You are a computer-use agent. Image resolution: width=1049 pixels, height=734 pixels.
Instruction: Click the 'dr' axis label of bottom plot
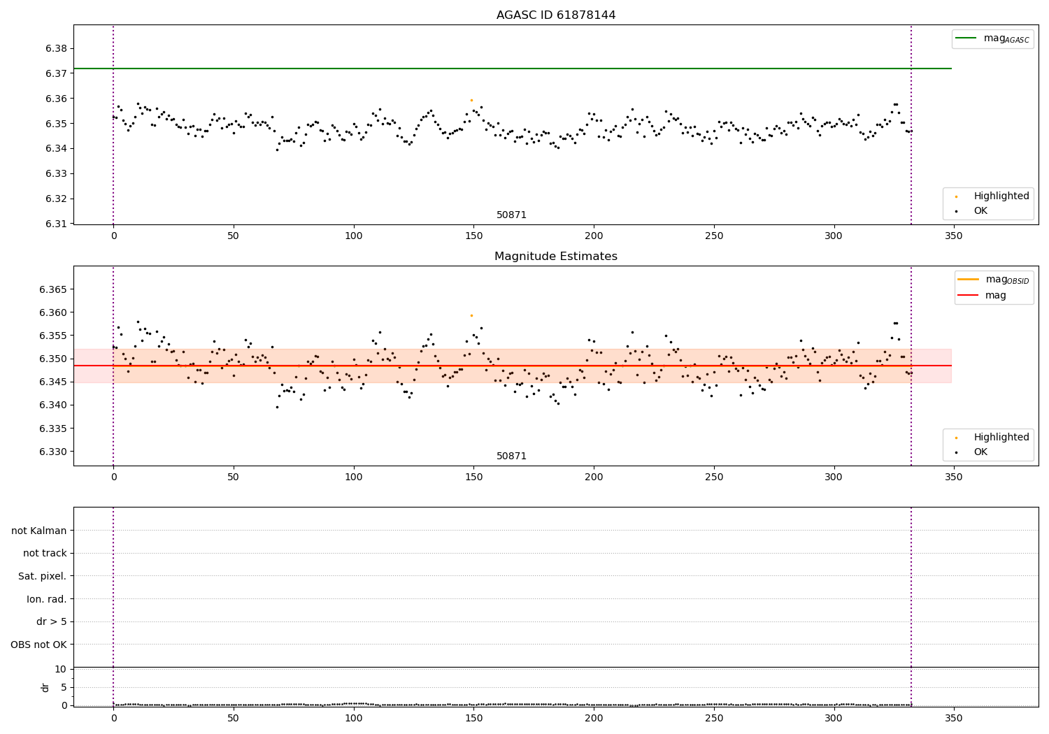pos(45,687)
